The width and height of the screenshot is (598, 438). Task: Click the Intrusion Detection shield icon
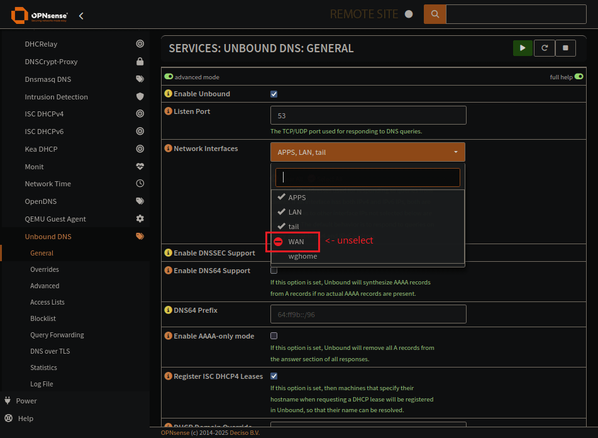140,96
